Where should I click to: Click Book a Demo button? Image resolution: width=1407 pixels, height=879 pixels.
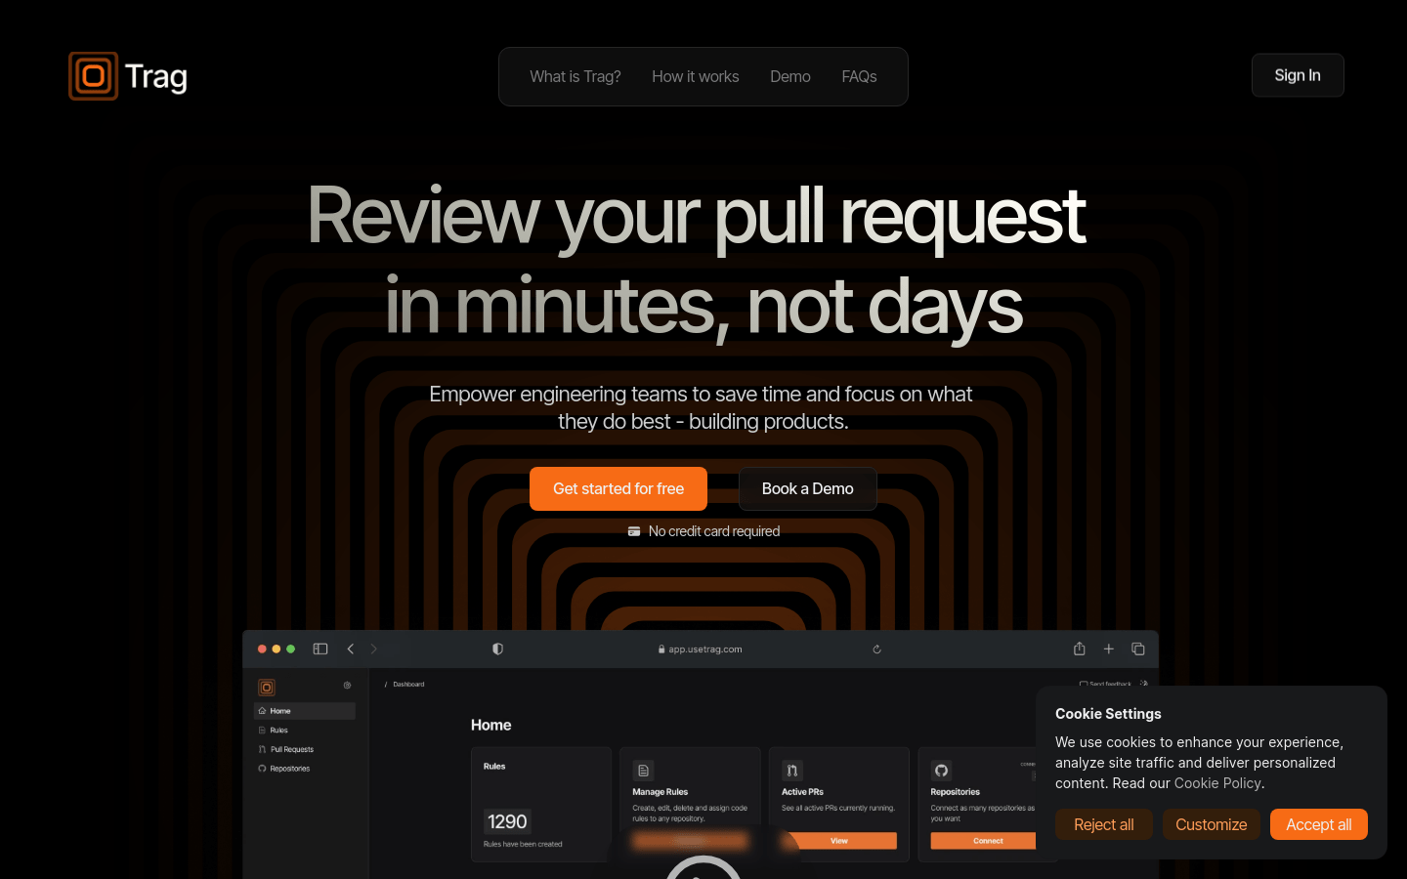point(808,488)
